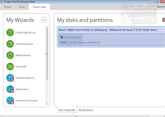Image resolution: width=165 pixels, height=117 pixels.
Task: Click the bottom horizontal scrollbar thumb
Action: tap(76, 116)
